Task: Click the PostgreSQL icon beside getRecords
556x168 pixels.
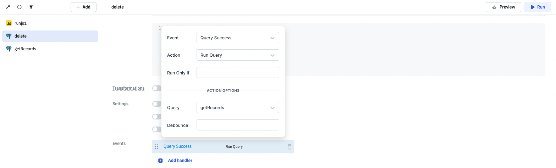Action: 9,49
